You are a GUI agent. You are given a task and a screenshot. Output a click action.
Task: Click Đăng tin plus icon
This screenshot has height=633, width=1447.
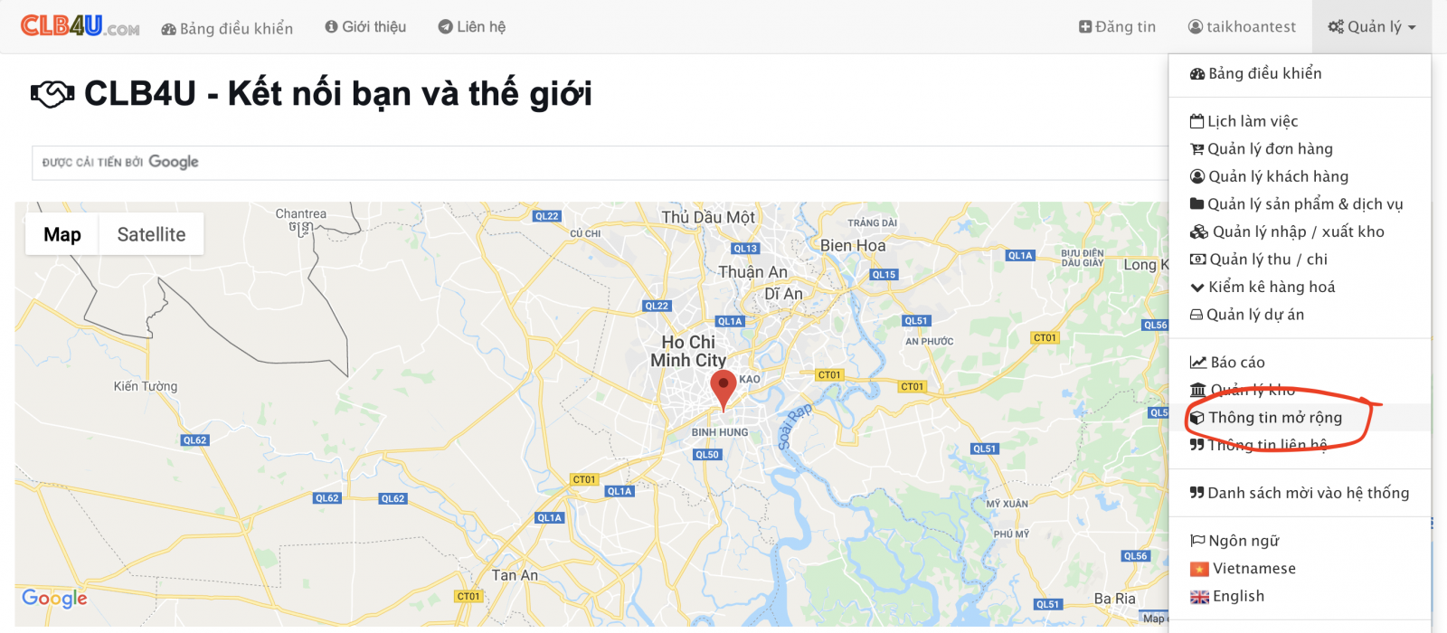[x=1085, y=27]
